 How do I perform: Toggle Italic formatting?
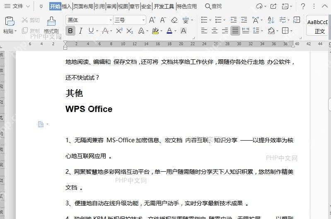[80, 31]
